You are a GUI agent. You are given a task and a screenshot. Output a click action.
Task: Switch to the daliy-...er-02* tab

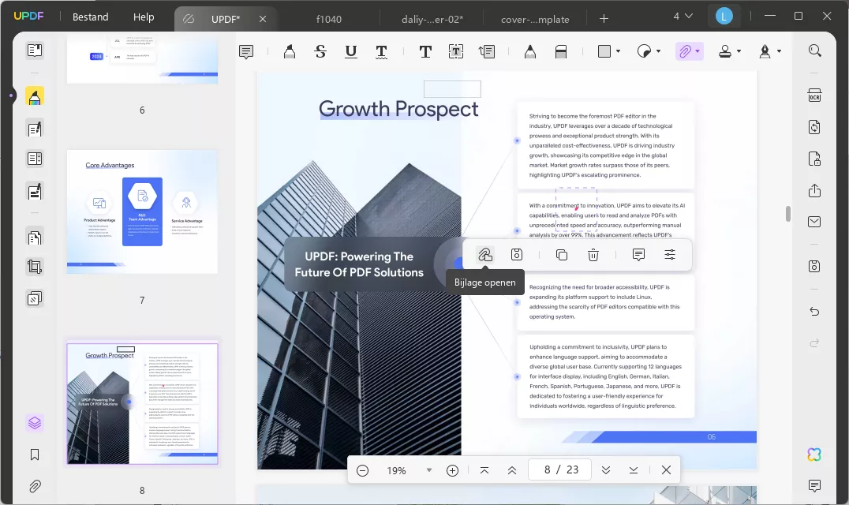432,20
